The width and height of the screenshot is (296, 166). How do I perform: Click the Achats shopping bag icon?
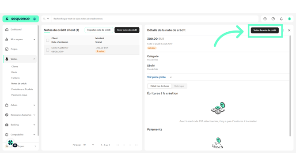tap(7, 105)
